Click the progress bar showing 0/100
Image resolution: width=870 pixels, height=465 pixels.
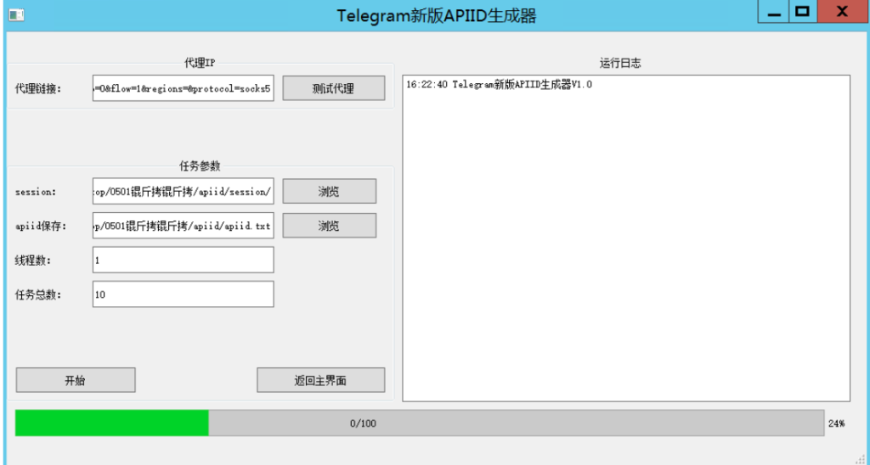420,423
